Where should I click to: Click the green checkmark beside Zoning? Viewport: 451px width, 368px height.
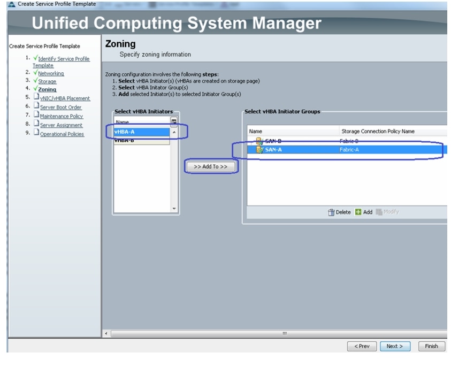pyautogui.click(x=35, y=88)
